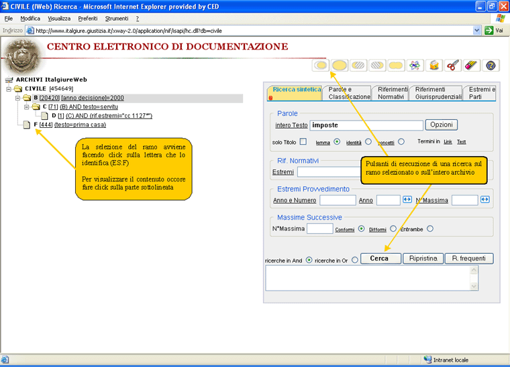This screenshot has height=367, width=510.
Task: Click the CIVILE folder icon
Action: click(18, 88)
